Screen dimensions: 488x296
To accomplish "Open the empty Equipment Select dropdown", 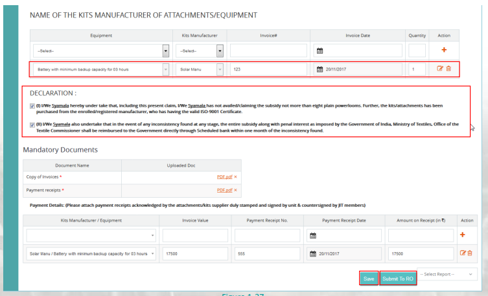I will point(101,50).
